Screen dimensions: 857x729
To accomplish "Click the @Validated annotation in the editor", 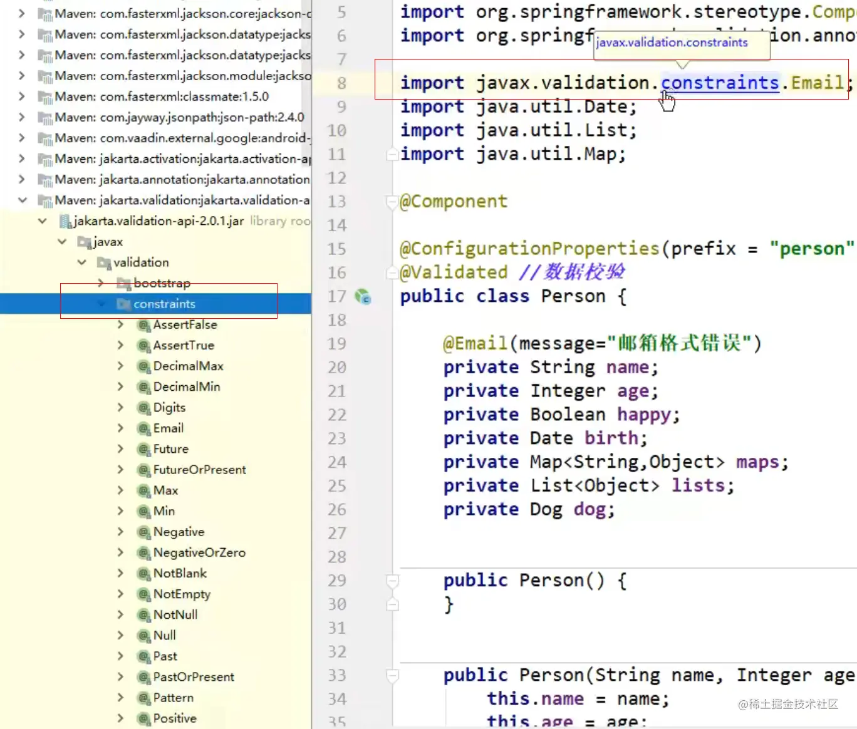I will pos(454,272).
